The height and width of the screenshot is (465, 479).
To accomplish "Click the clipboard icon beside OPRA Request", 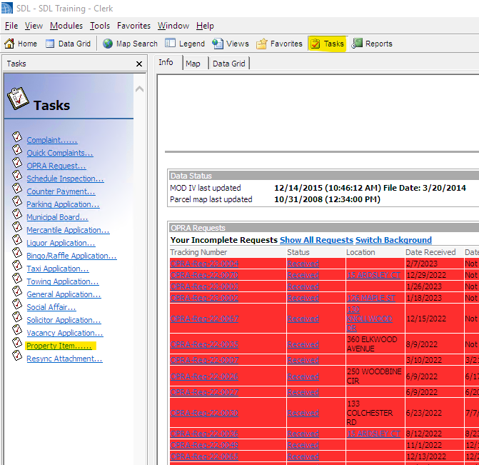I will coord(17,162).
